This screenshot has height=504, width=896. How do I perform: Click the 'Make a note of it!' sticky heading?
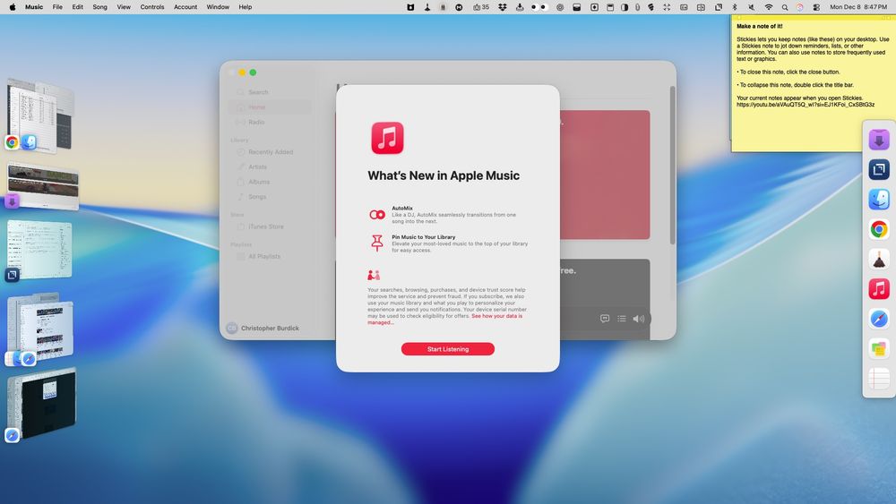coord(760,26)
